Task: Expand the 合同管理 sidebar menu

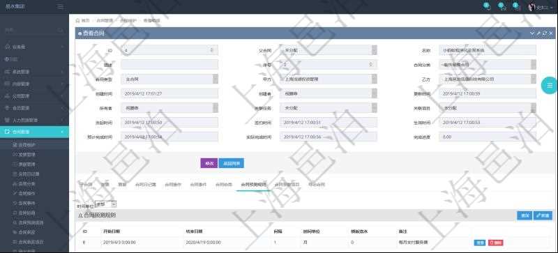Action: tap(34, 132)
